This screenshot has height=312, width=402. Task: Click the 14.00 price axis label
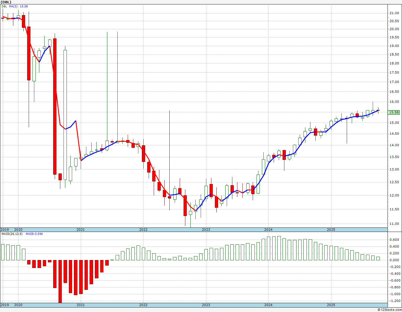point(394,145)
